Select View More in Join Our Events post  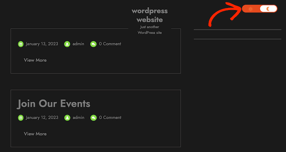click(x=35, y=134)
